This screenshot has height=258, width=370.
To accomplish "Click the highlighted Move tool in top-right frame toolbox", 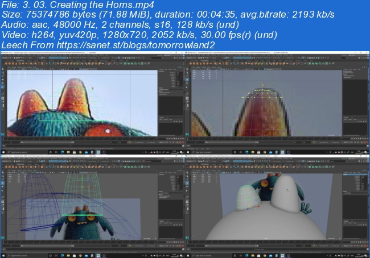I will [187, 80].
